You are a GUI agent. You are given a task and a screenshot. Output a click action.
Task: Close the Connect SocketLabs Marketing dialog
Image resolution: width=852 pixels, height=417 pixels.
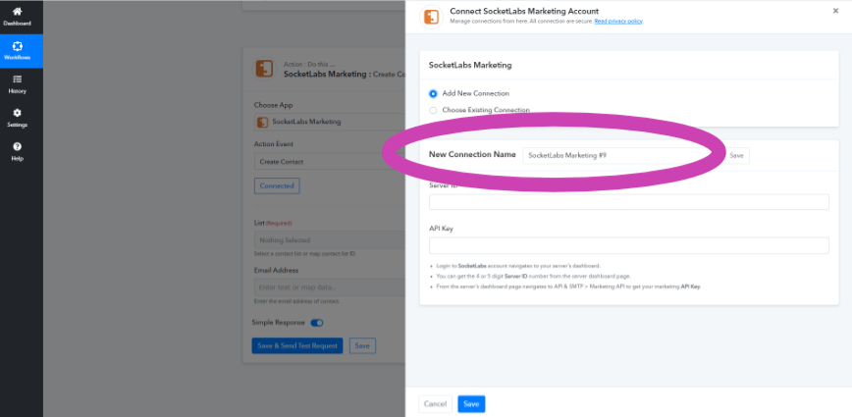coord(835,11)
